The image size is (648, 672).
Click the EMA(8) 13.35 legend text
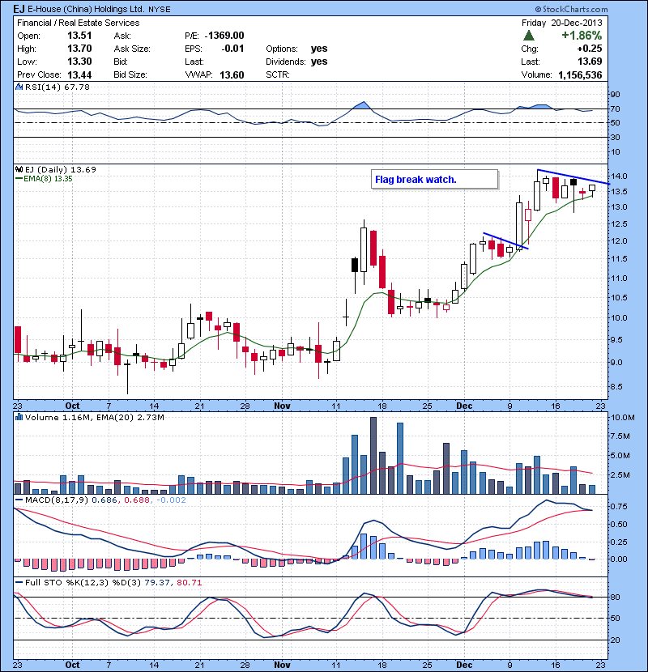coord(48,179)
